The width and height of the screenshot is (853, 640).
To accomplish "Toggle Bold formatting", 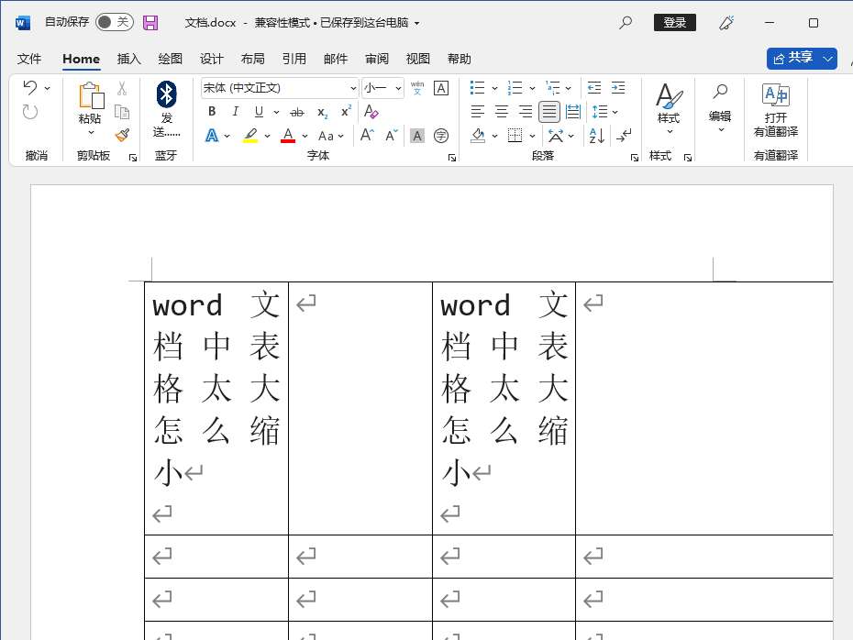I will pyautogui.click(x=212, y=112).
